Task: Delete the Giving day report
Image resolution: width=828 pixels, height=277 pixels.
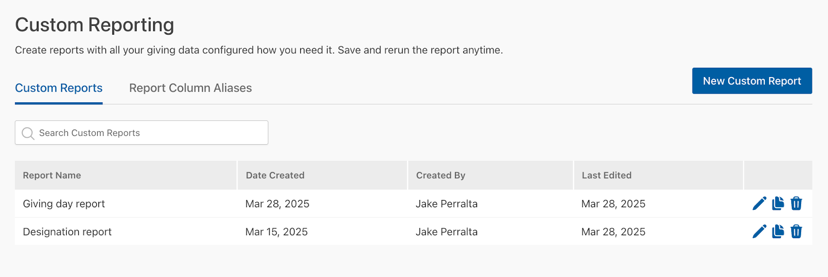Action: [x=796, y=204]
